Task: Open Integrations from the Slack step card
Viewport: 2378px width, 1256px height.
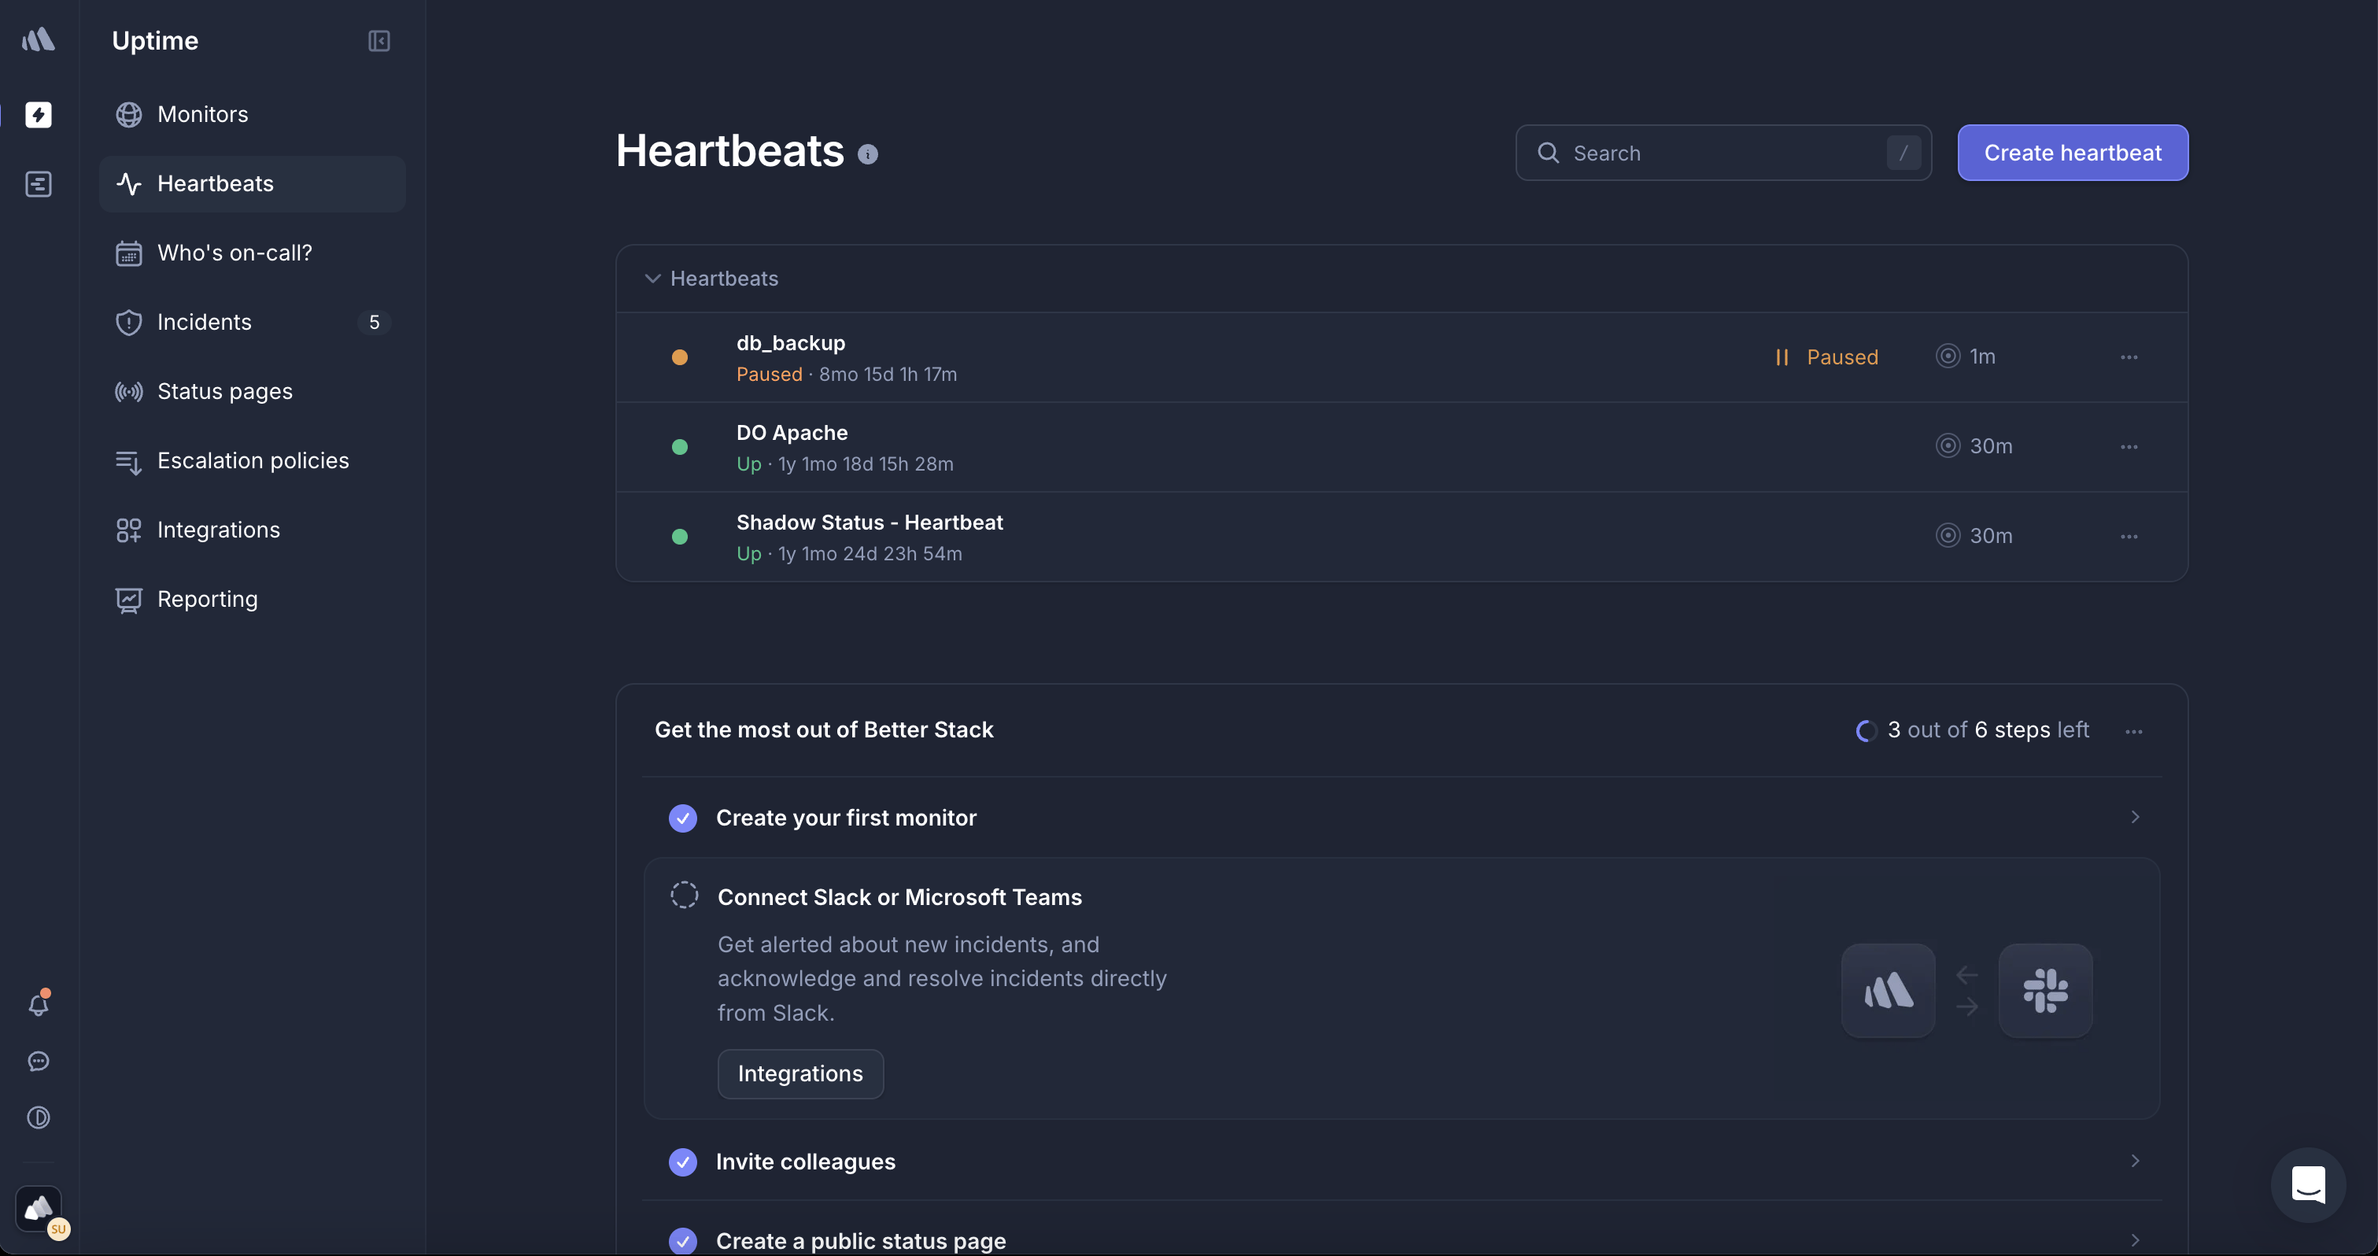Action: 799,1073
